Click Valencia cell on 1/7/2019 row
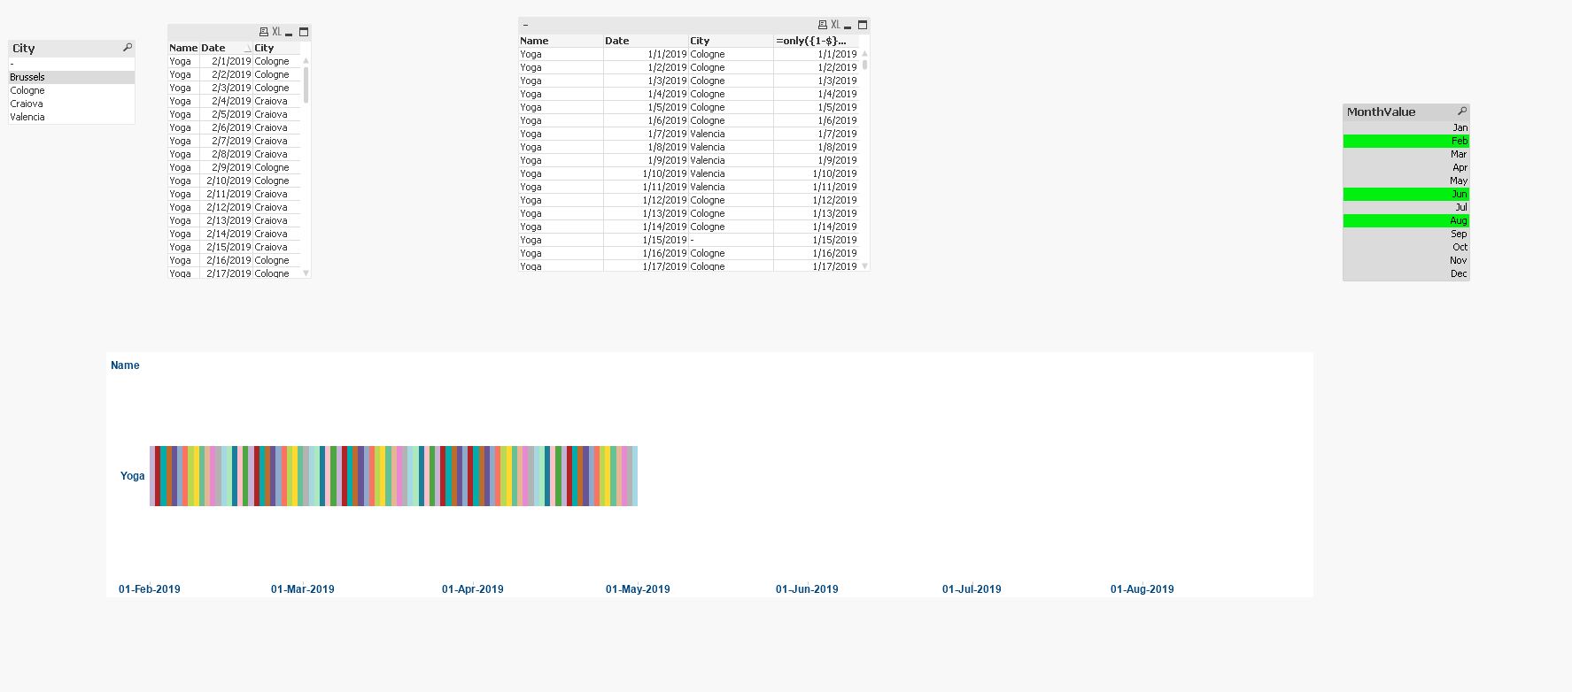 (x=731, y=134)
